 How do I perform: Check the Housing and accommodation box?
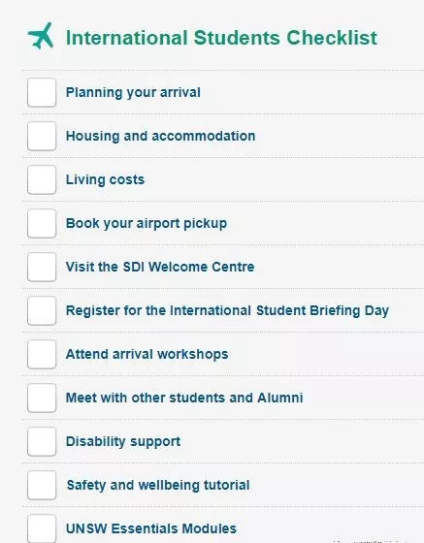42,136
